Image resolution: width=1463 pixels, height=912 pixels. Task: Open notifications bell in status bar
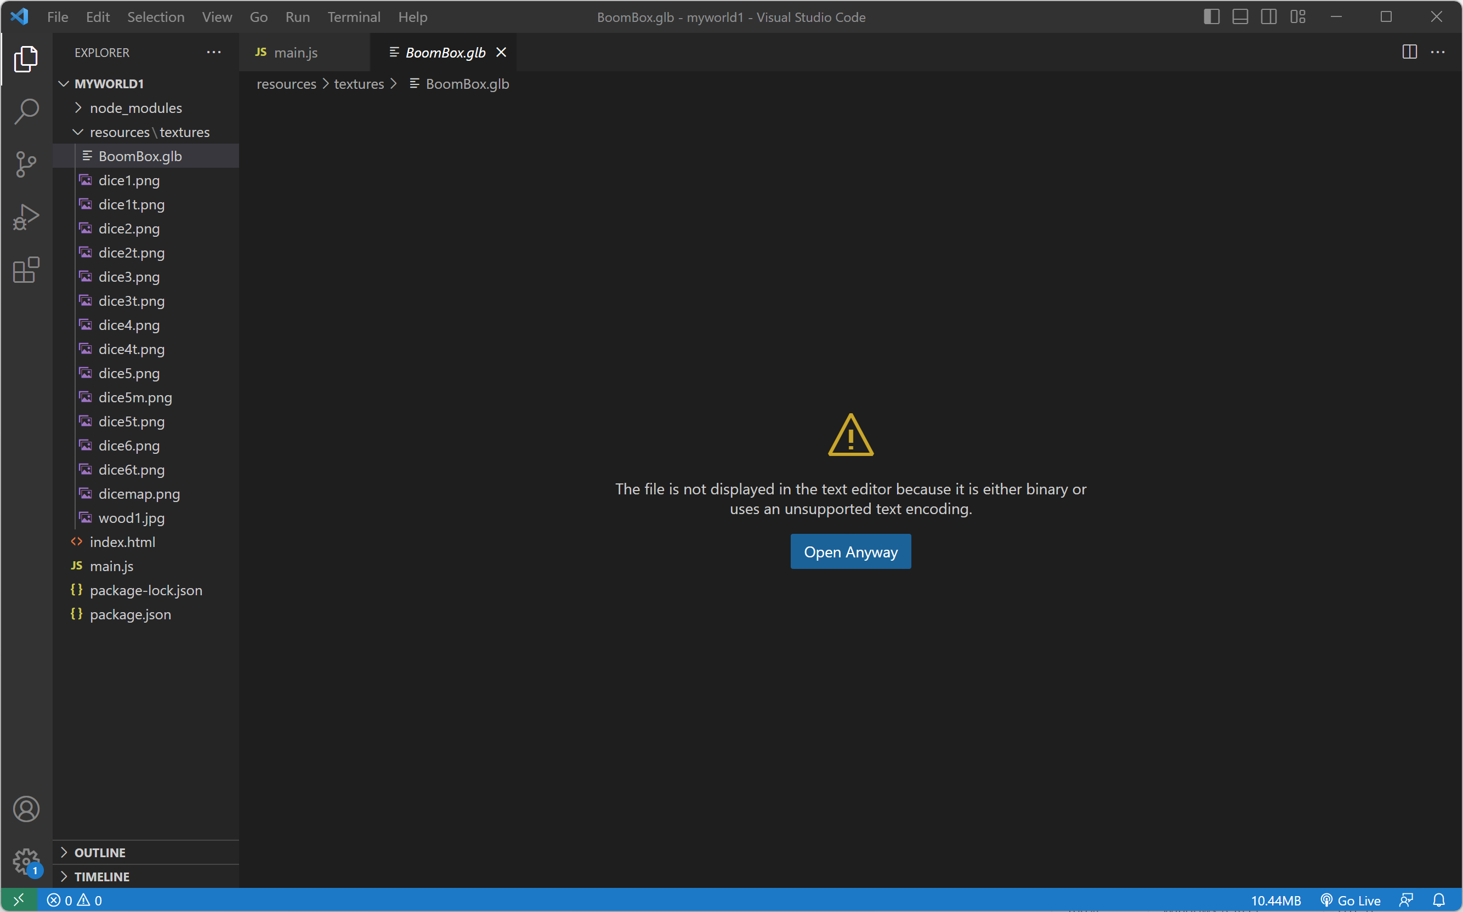(x=1438, y=900)
